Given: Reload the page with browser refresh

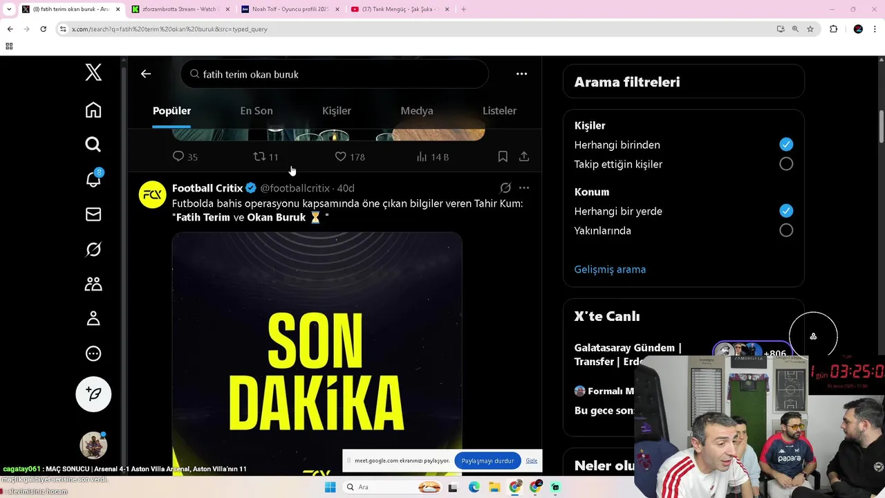Looking at the screenshot, I should (x=43, y=29).
